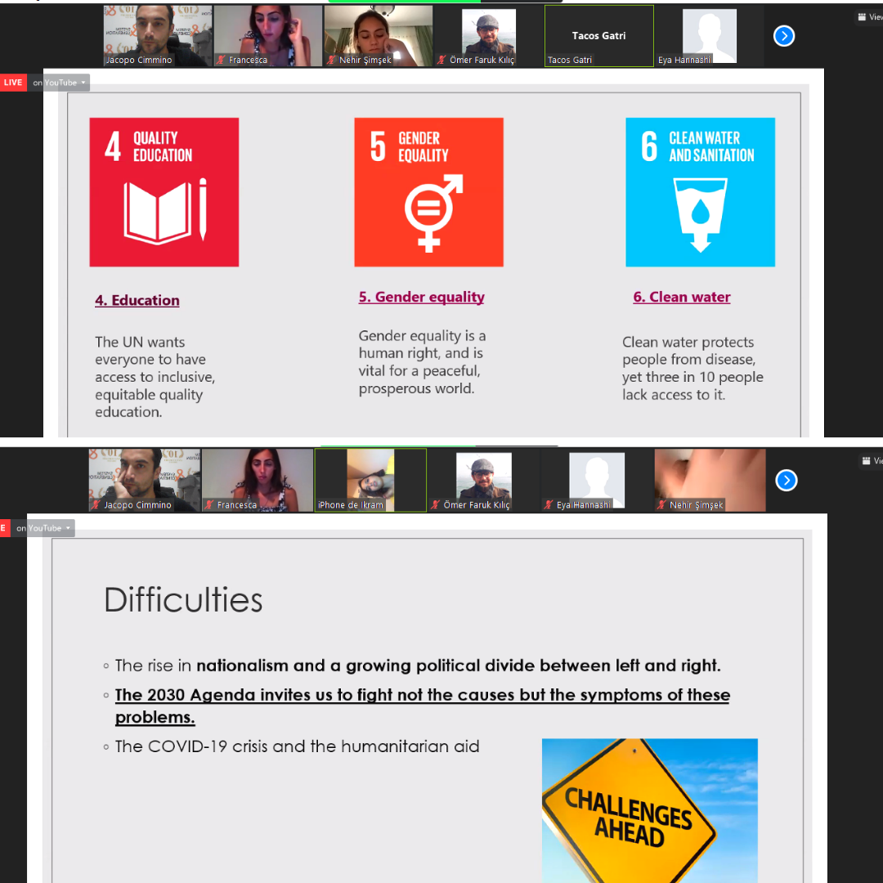Select Nehir Şimşek's video tile in SDG-slide window

point(379,36)
